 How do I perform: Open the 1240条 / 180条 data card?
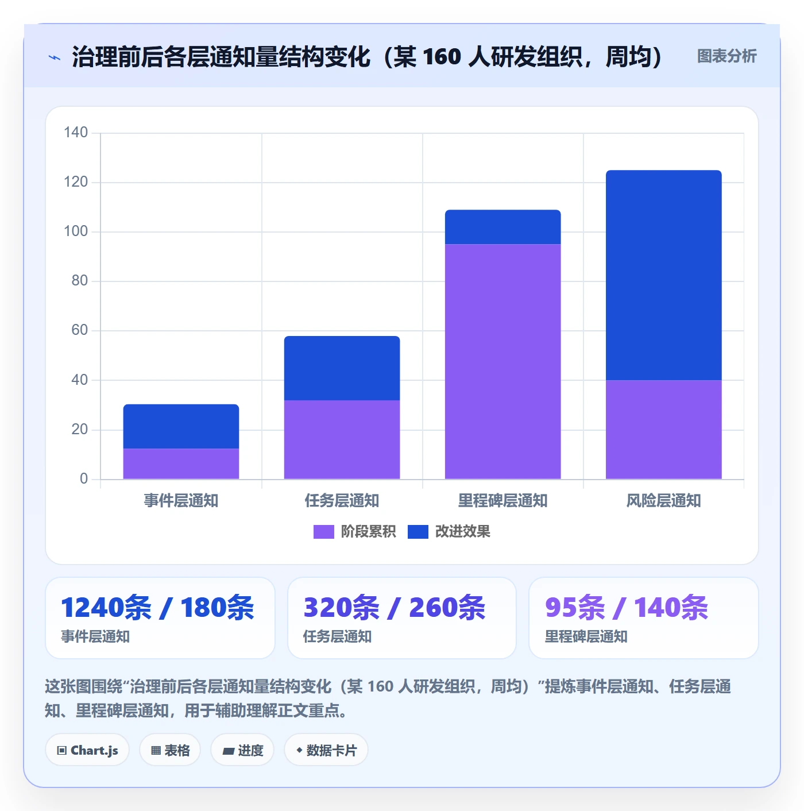(160, 618)
